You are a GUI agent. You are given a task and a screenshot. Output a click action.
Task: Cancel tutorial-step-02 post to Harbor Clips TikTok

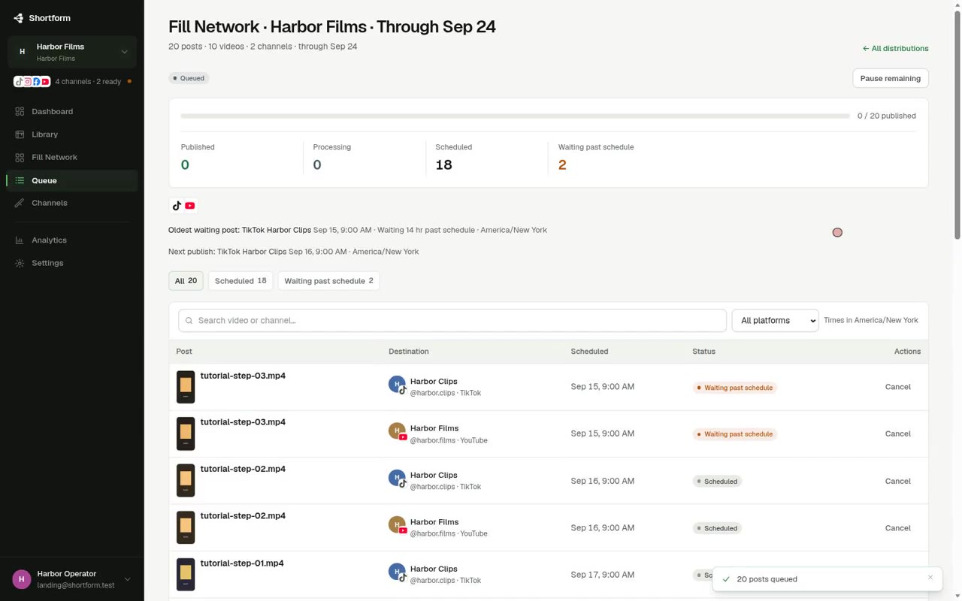pyautogui.click(x=897, y=481)
